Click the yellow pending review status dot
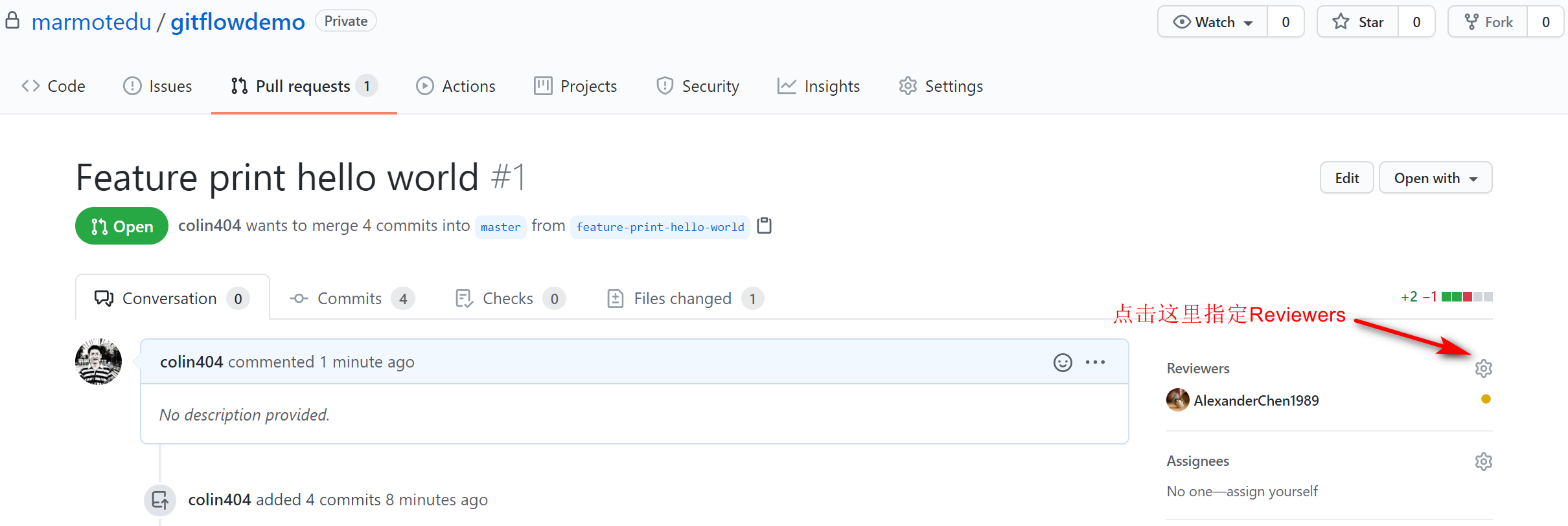 point(1486,399)
